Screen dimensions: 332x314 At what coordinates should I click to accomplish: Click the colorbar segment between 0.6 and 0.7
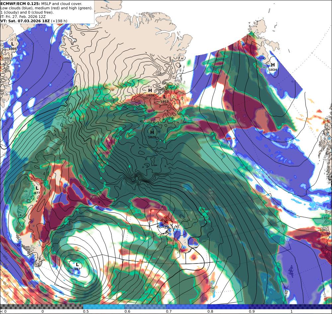[145, 307]
